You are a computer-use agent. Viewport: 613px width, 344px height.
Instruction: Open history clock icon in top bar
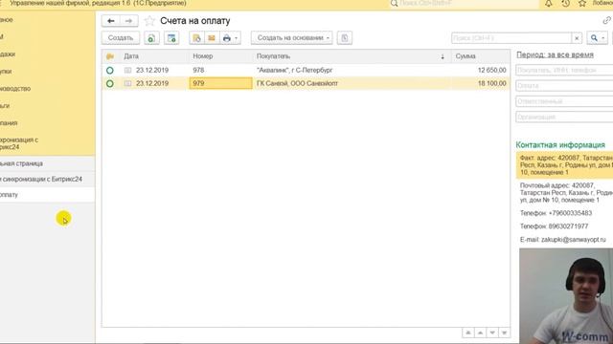(565, 4)
